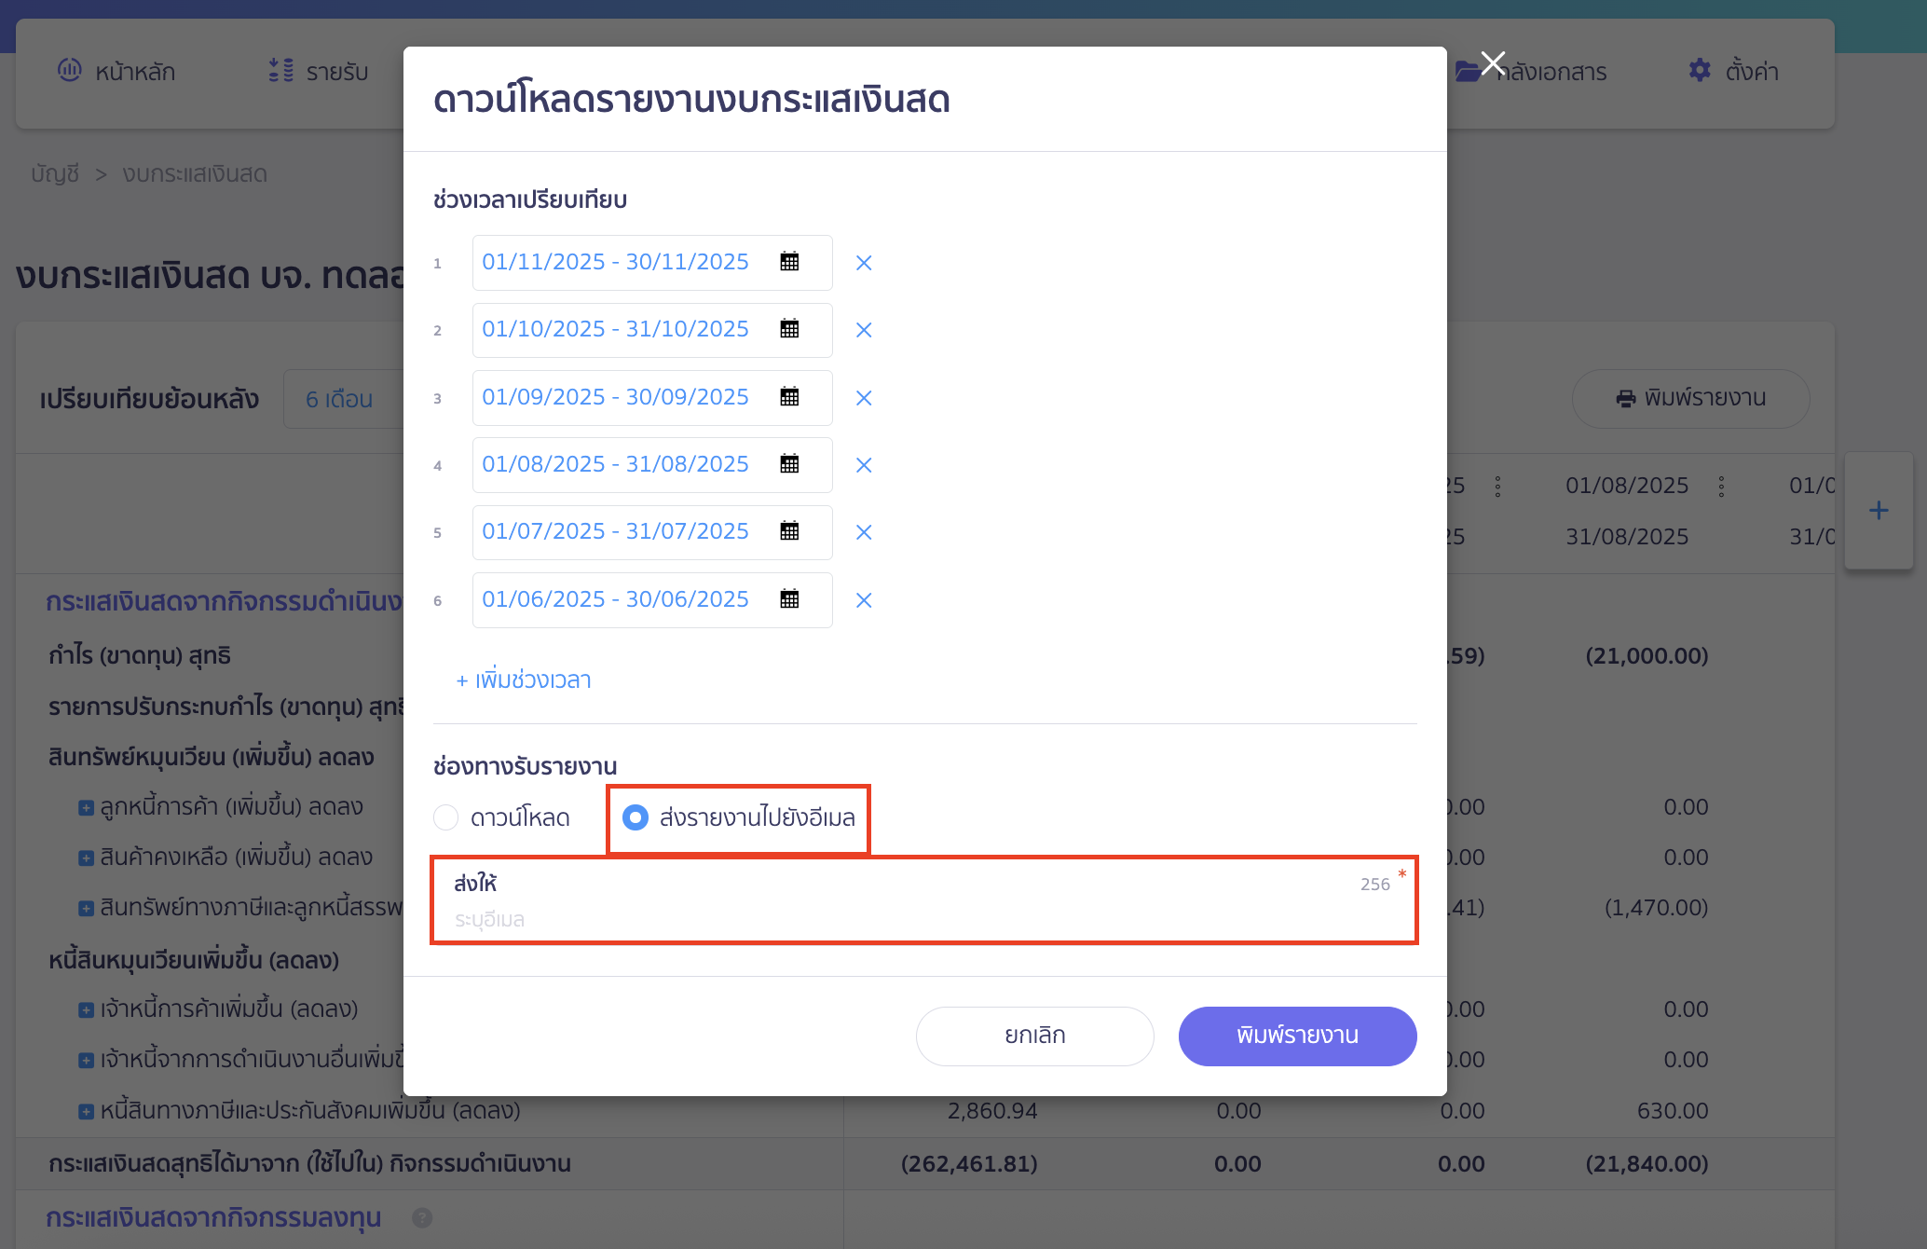Image resolution: width=1927 pixels, height=1249 pixels.
Task: Remove the 01/10/2025 - 31/10/2025 period
Action: pyautogui.click(x=864, y=330)
